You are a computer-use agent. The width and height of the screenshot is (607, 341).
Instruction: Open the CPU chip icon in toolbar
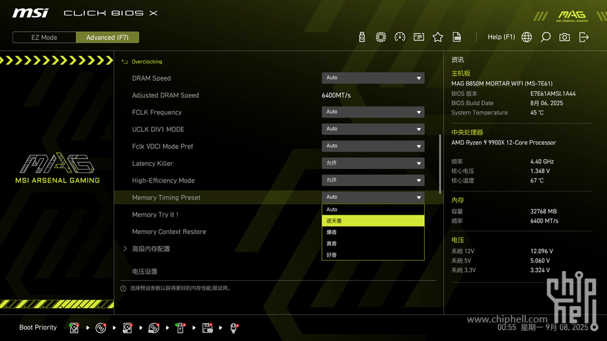point(381,37)
